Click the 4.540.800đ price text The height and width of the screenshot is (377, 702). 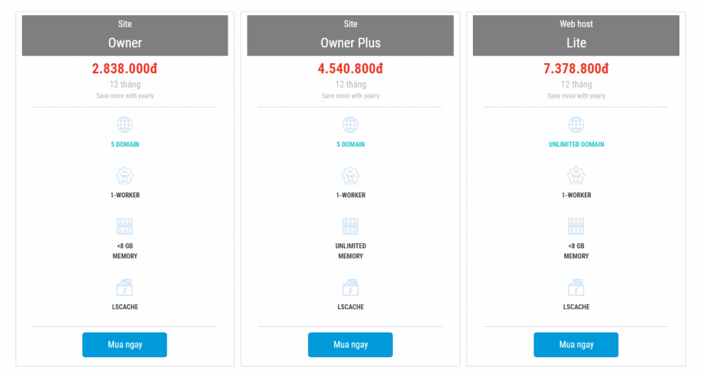pos(350,69)
